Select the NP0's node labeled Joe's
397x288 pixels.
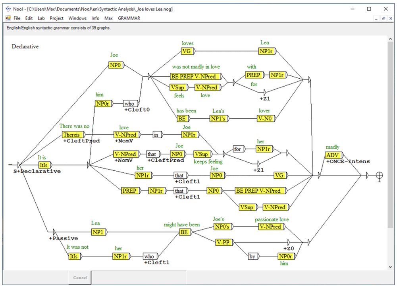(223, 227)
